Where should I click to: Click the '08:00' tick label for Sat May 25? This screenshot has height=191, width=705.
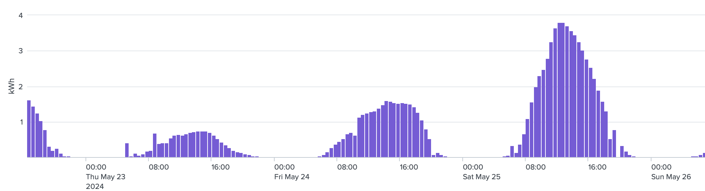pos(535,167)
